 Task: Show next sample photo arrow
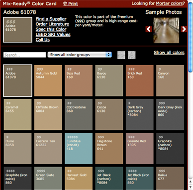point(184,29)
